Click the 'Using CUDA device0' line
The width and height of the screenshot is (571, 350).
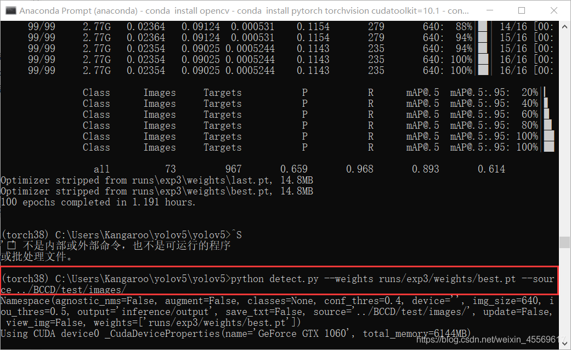[x=236, y=334]
